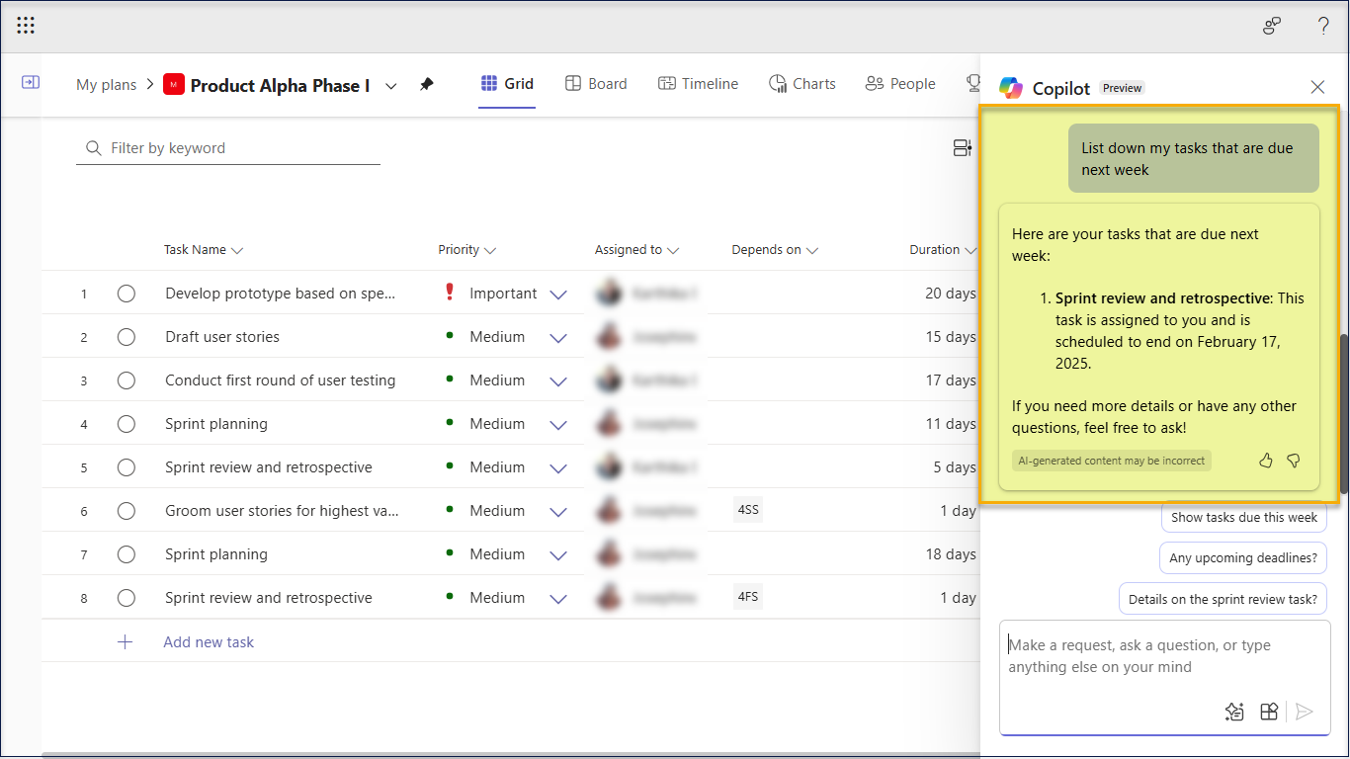The image size is (1350, 759).
Task: Complete the row 4 Sprint planning task
Action: [126, 424]
